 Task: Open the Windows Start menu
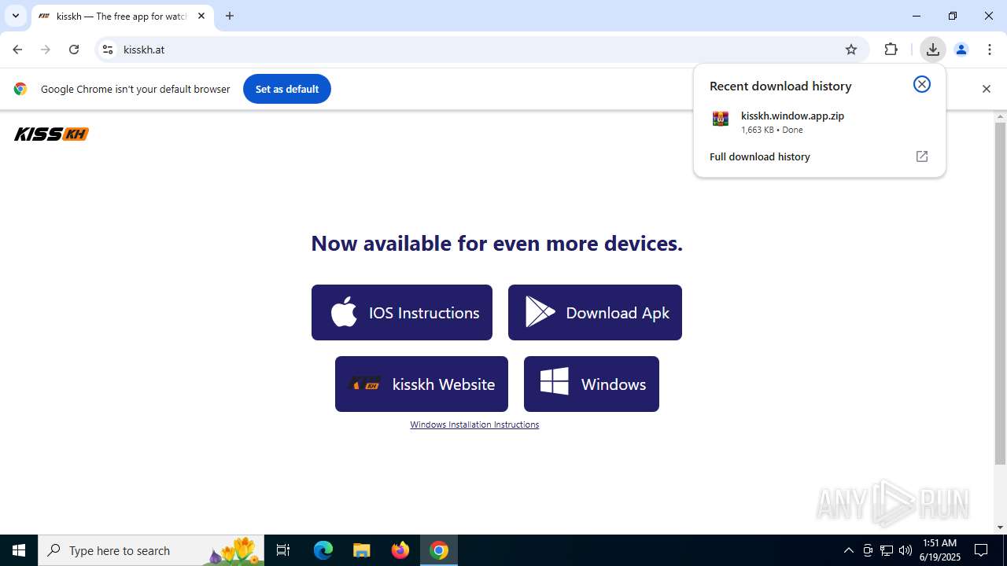(19, 550)
